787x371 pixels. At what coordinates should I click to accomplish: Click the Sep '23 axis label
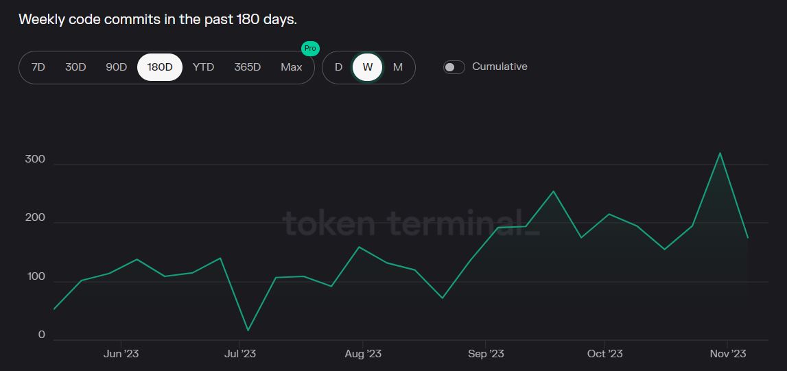[486, 354]
